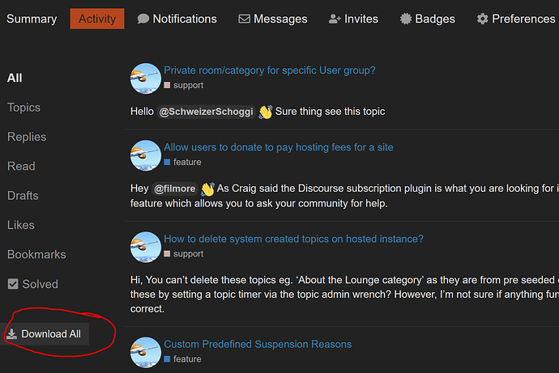Image resolution: width=559 pixels, height=373 pixels.
Task: Click avatar beside 'How to delete system created topics'
Action: pos(146,247)
